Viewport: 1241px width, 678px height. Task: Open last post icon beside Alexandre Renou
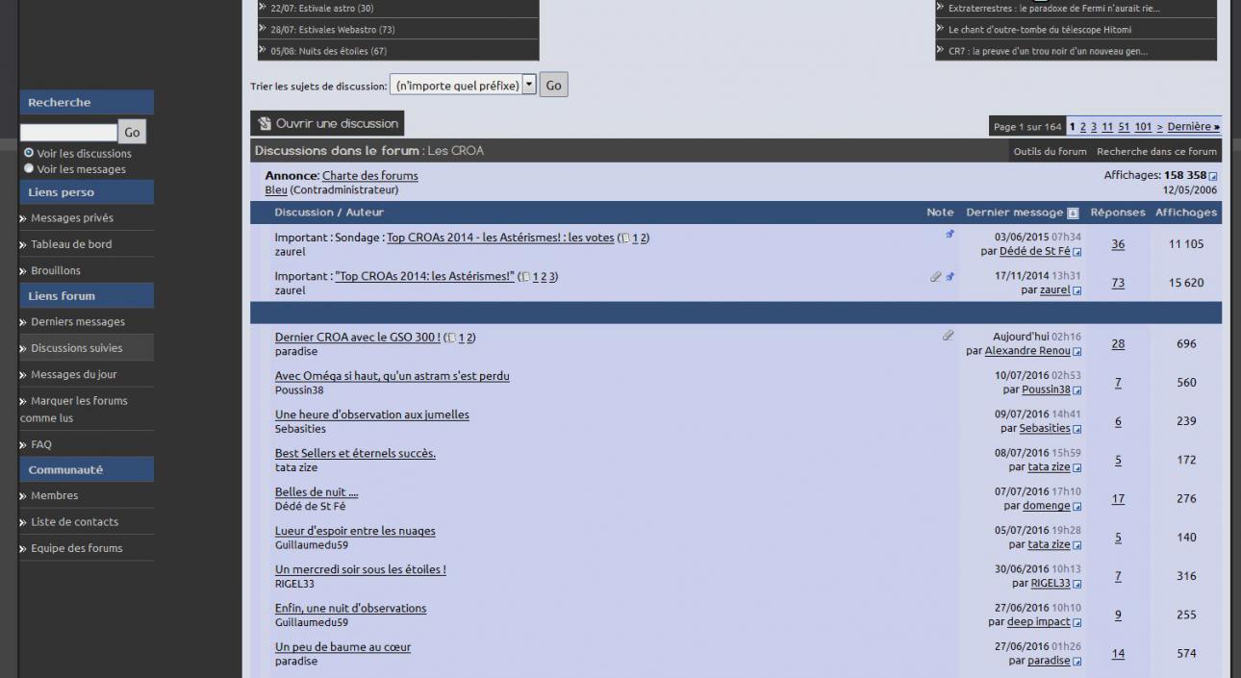1077,352
